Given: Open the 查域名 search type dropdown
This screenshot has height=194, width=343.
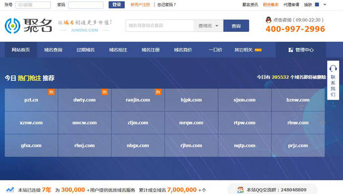Looking at the screenshot, I should pos(208,26).
